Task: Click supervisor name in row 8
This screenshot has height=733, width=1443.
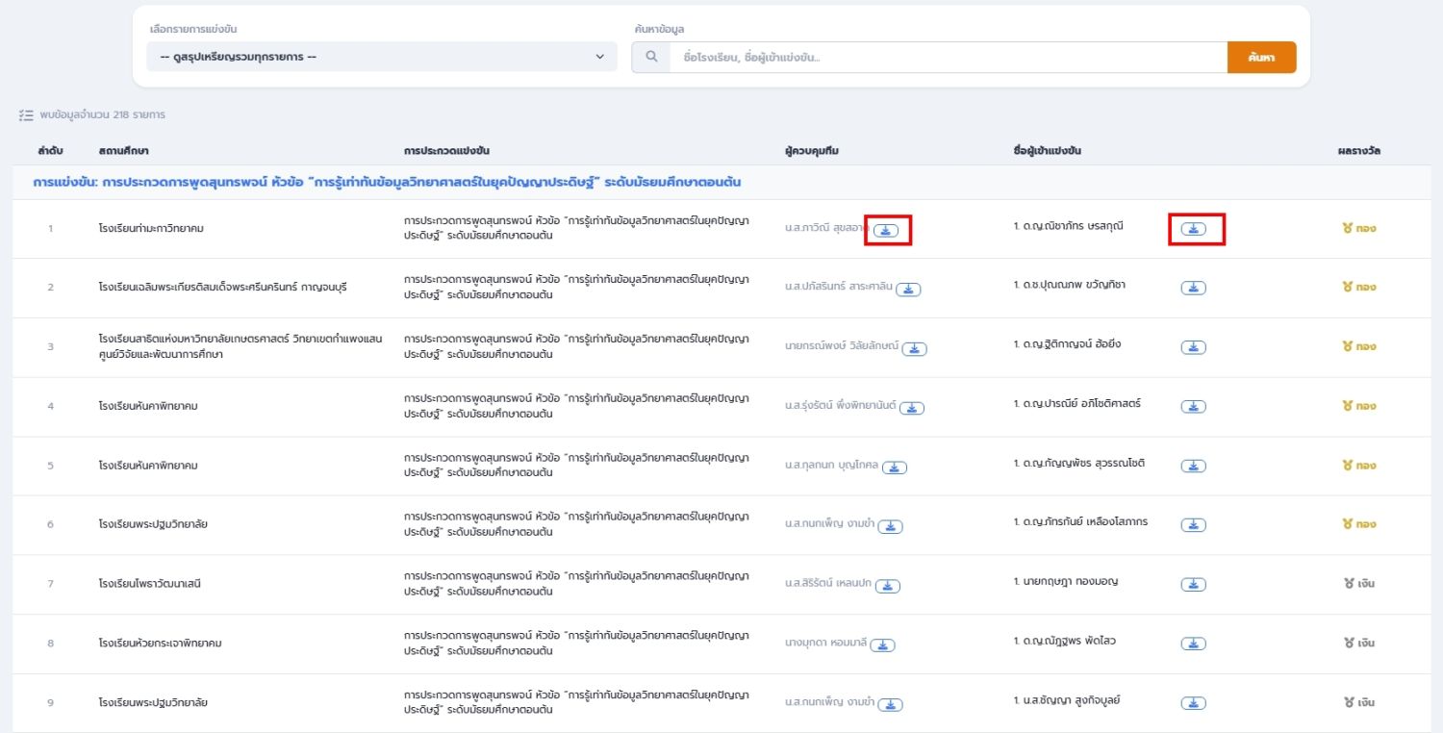Action: coord(825,644)
